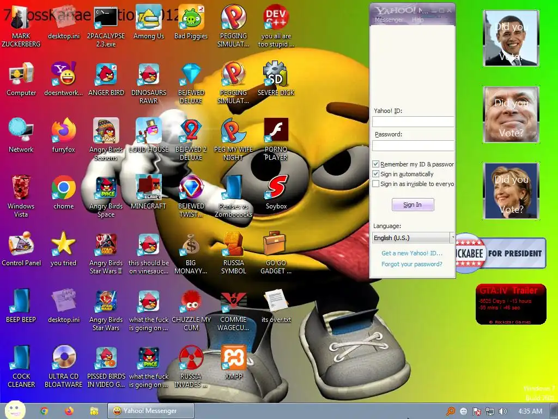558x419 pixels.
Task: Open DINOSAURS RAWR shortcut
Action: point(148,83)
